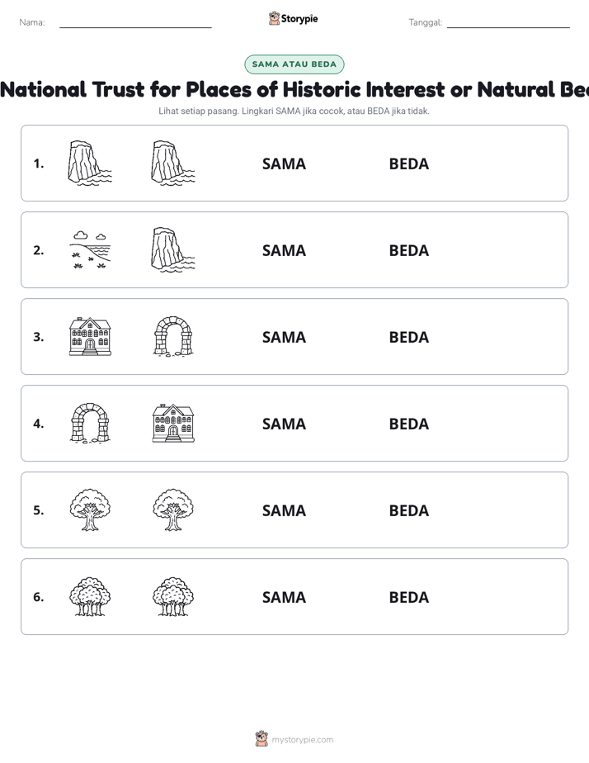Click the first single oak tree in row 5

tap(90, 510)
